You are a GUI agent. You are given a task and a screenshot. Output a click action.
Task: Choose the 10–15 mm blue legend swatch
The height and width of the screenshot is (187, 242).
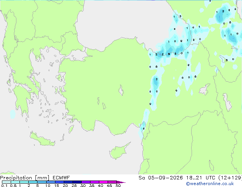(x=51, y=182)
